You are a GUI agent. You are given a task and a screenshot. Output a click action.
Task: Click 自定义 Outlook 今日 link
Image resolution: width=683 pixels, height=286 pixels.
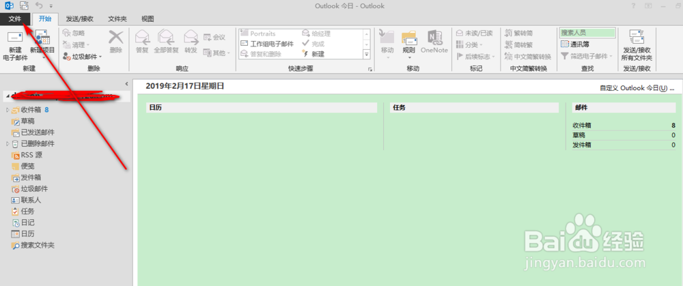(x=637, y=88)
